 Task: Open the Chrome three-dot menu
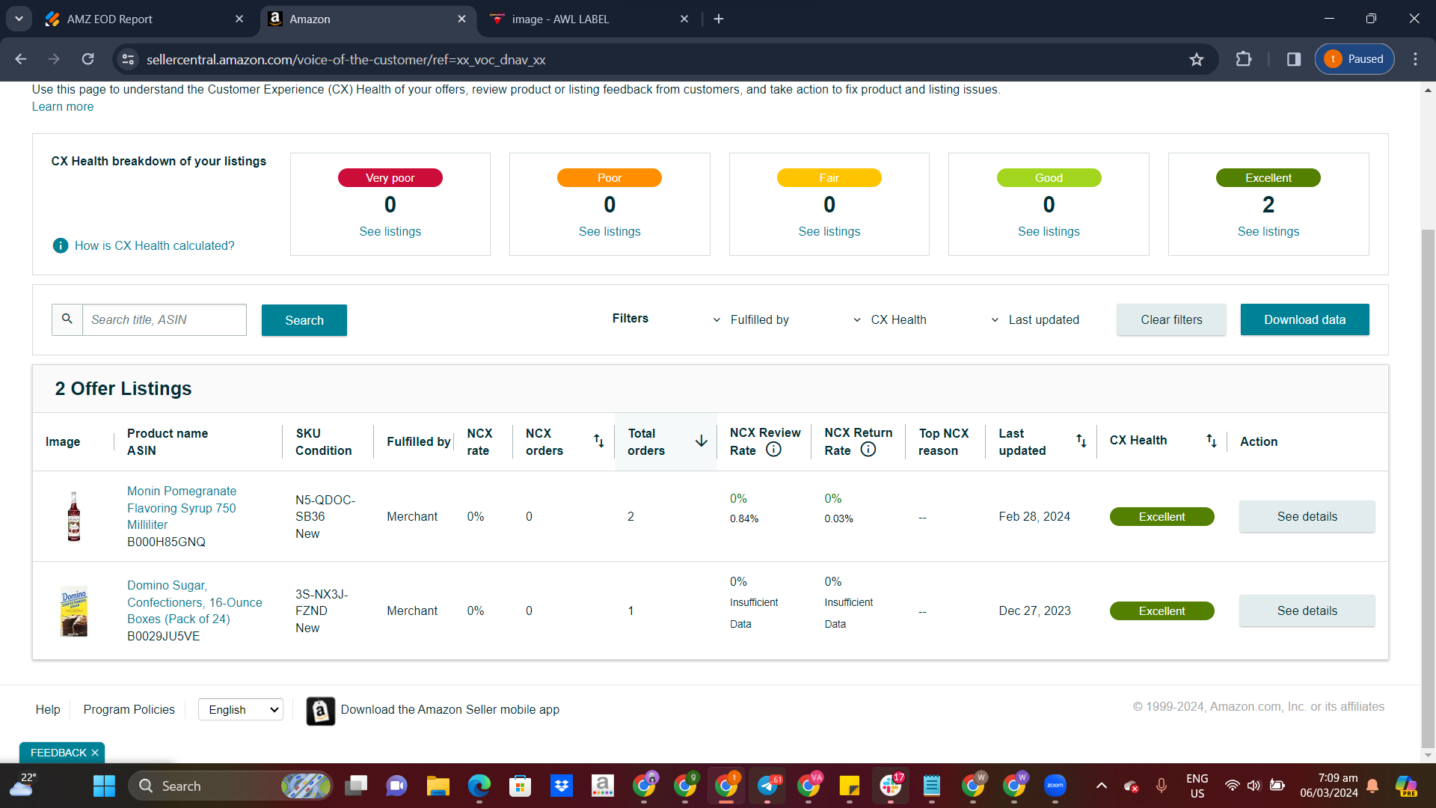pyautogui.click(x=1415, y=59)
